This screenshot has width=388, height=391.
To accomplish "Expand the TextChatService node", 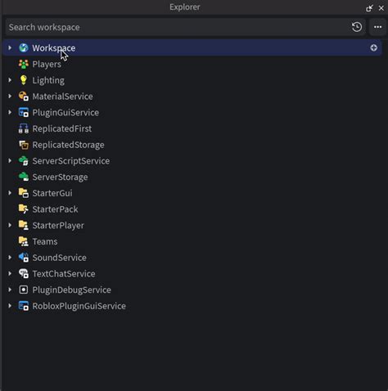I will tap(10, 273).
